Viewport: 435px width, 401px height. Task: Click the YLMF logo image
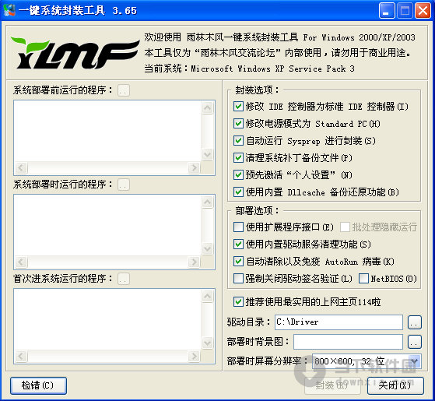pos(75,53)
